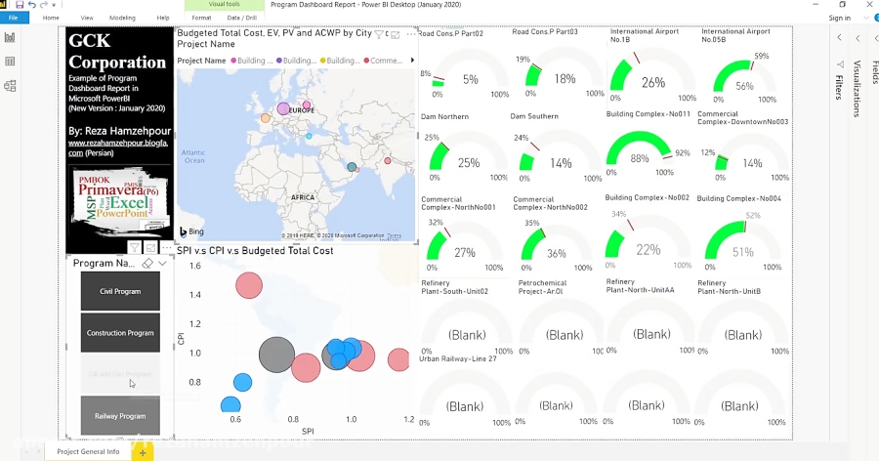Clear selections with slicer eraser icon
This screenshot has height=461, width=879.
click(x=147, y=264)
